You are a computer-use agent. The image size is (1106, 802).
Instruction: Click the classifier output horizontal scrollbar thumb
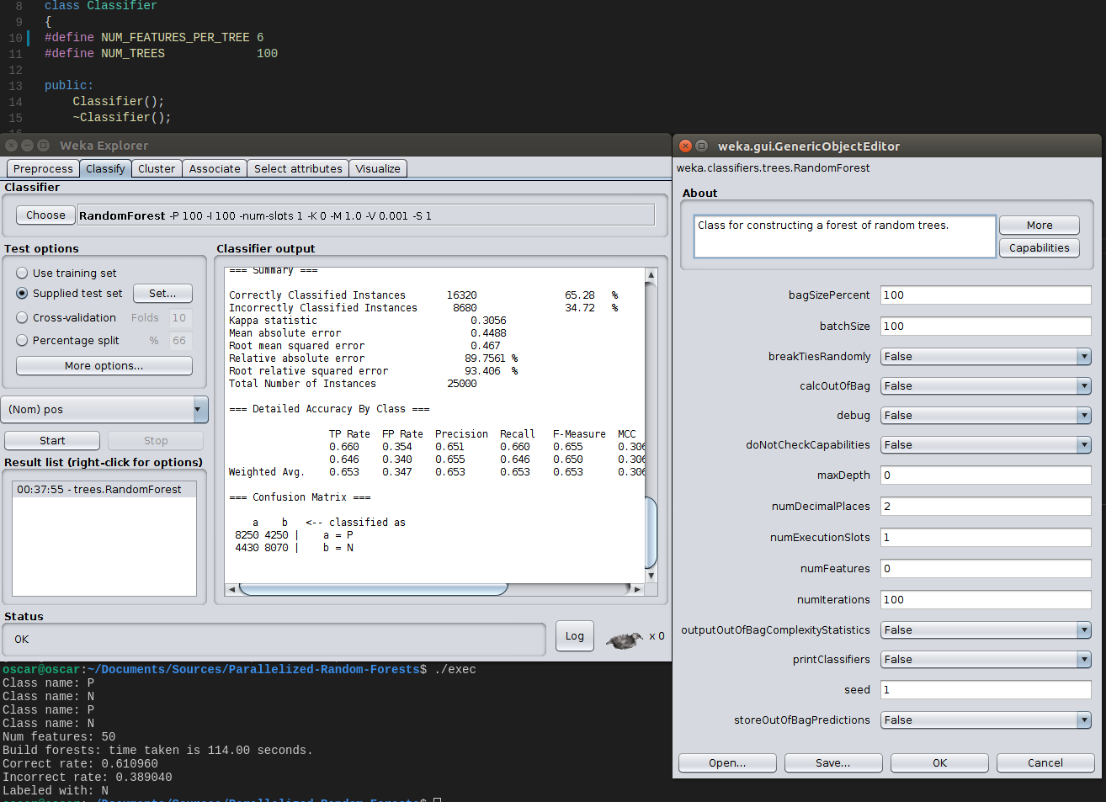tap(374, 589)
